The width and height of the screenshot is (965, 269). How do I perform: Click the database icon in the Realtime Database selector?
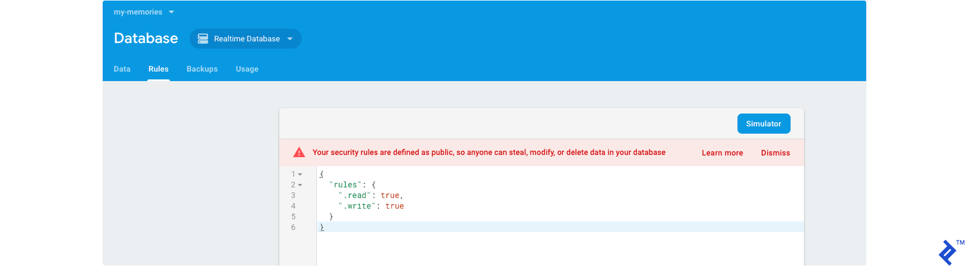point(203,39)
